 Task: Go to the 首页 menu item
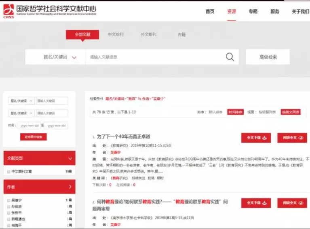coord(210,11)
